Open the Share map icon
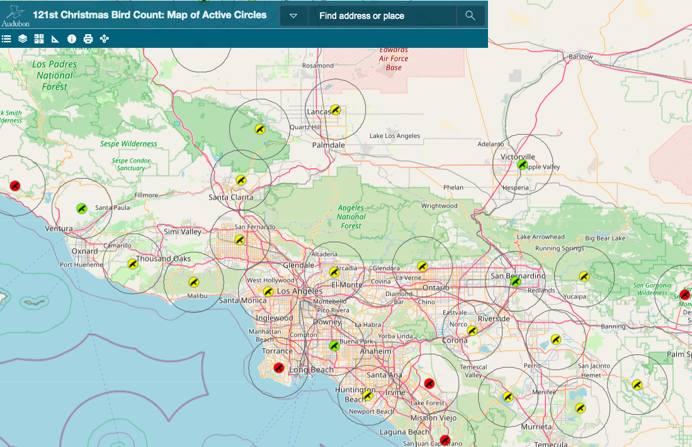The height and width of the screenshot is (447, 692). coord(104,39)
